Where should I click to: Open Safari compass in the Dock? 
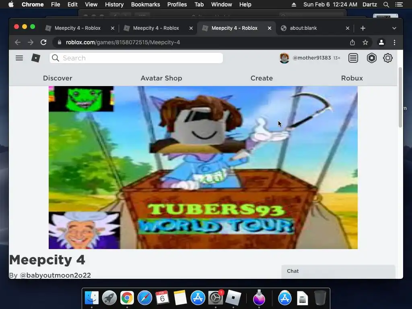145,298
